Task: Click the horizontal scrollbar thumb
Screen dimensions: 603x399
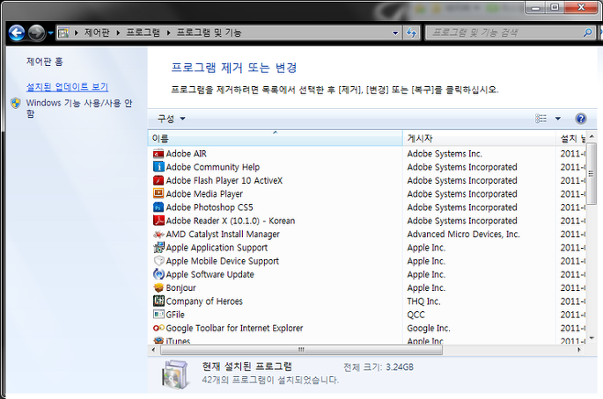Action: tap(301, 350)
